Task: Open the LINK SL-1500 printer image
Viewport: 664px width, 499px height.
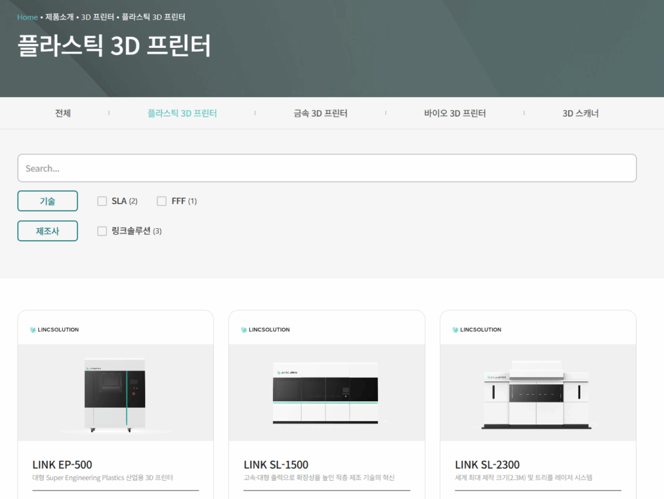Action: point(326,393)
